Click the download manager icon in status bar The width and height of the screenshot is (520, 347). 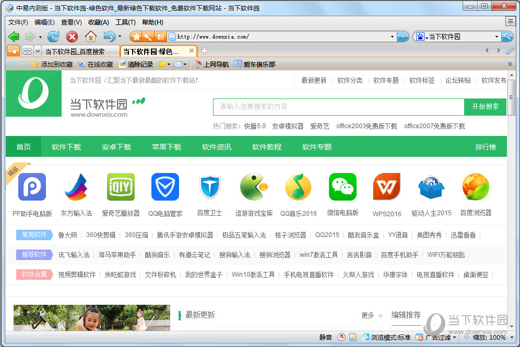pyautogui.click(x=341, y=337)
